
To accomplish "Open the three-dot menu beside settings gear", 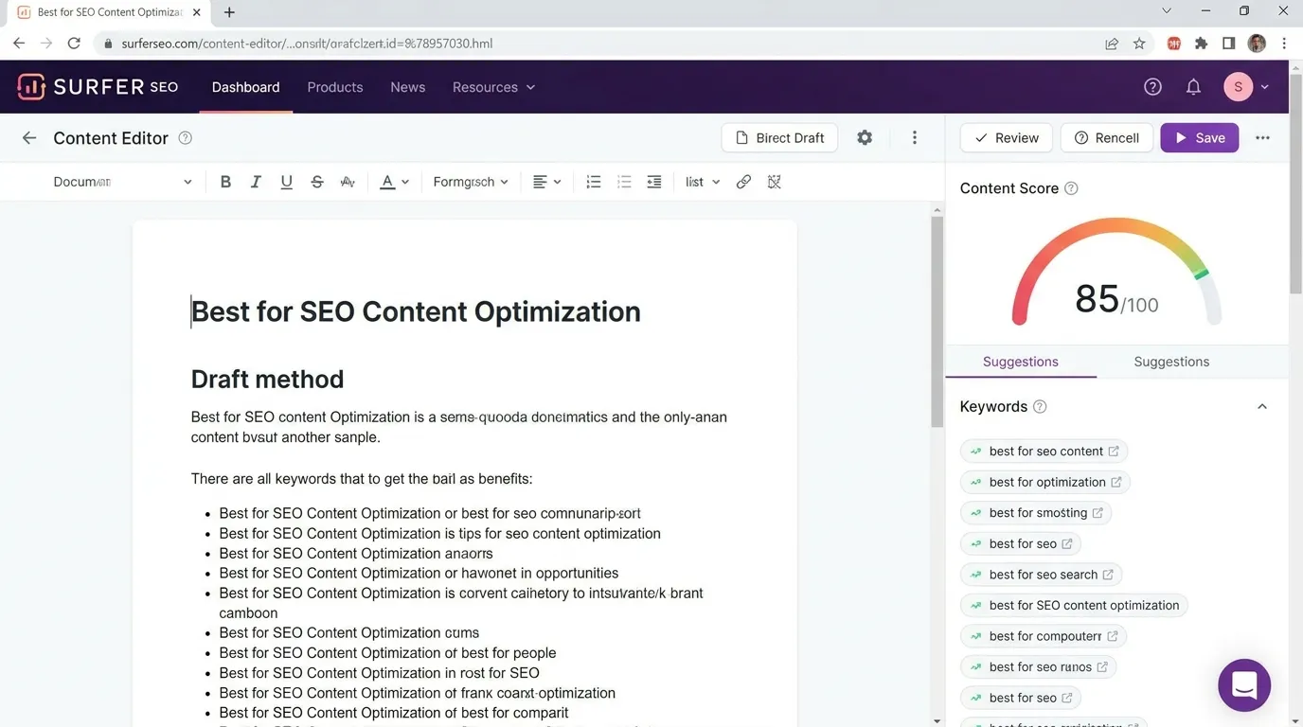I will [x=915, y=137].
